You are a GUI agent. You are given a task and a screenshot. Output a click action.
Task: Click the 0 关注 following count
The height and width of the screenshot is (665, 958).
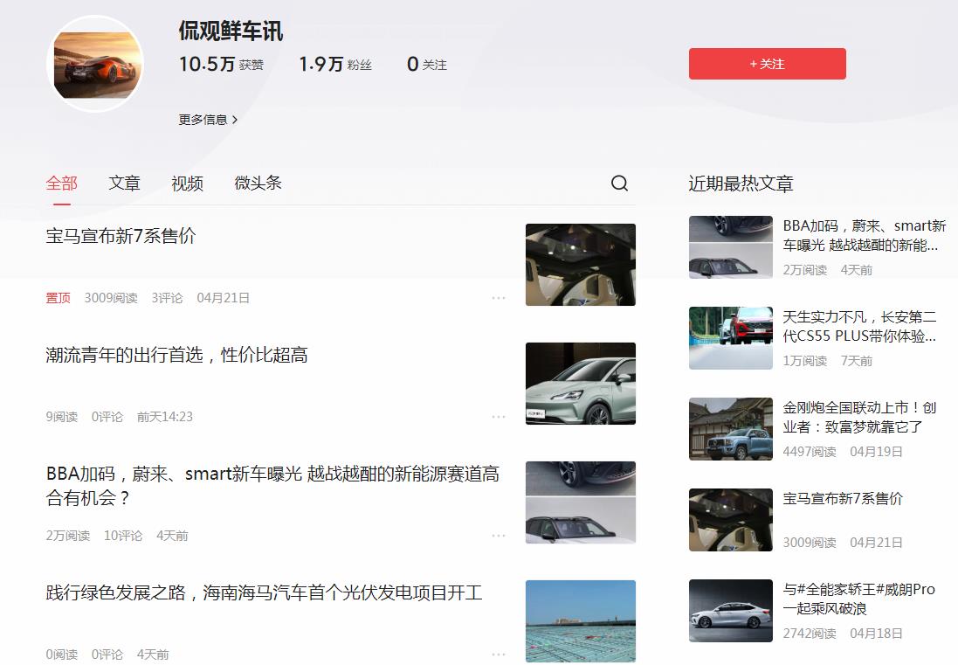click(427, 64)
